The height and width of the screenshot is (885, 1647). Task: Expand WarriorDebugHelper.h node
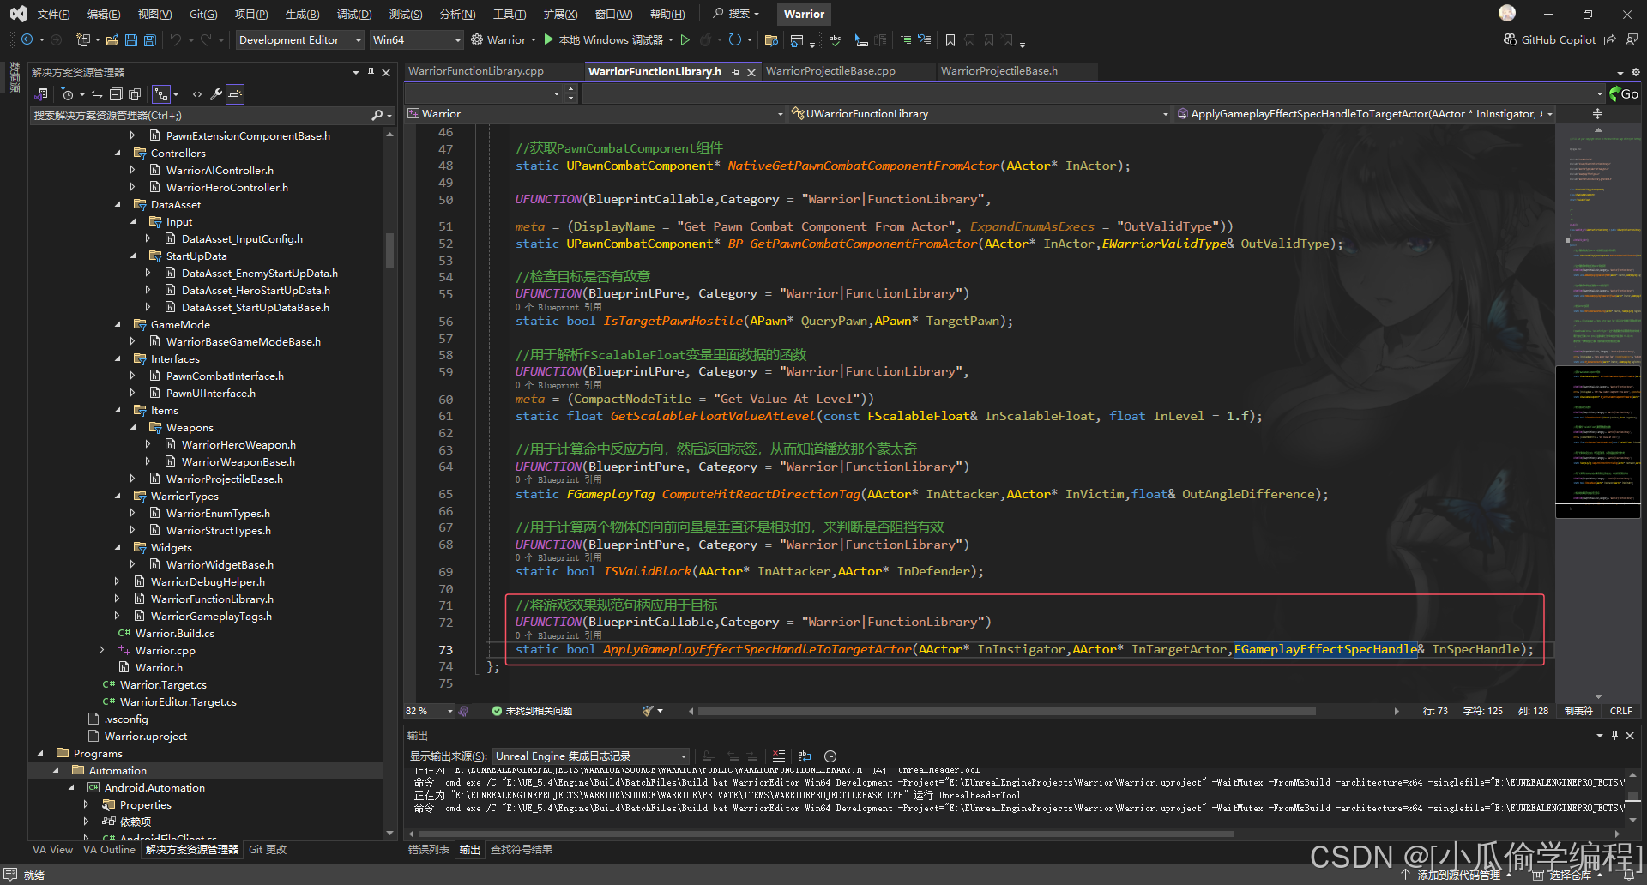click(118, 581)
